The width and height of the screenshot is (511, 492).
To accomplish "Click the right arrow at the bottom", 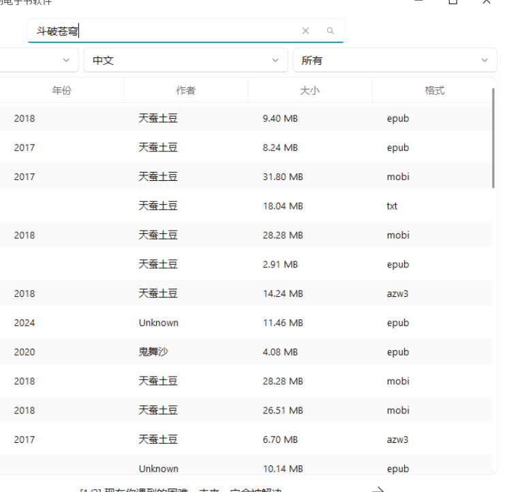I will click(378, 489).
